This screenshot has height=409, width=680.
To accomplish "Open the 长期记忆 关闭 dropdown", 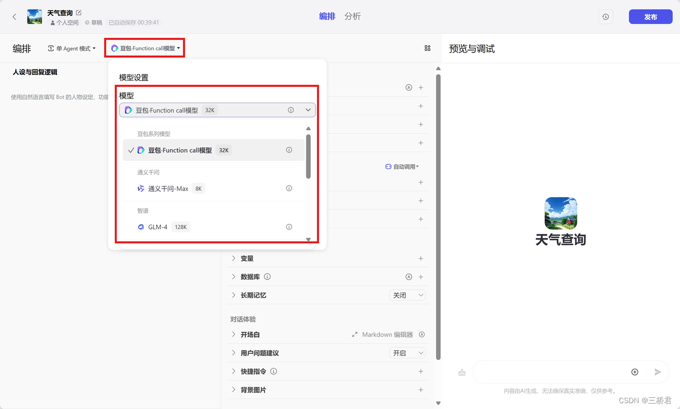I will click(x=407, y=295).
